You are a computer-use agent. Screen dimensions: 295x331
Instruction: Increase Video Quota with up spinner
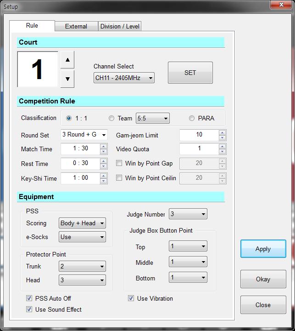click(x=223, y=146)
